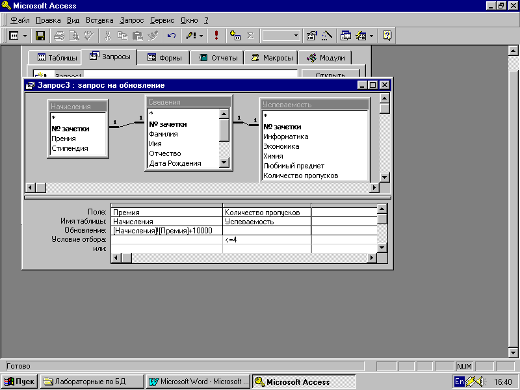520x390 pixels.
Task: Click the Поле cell containing Премия
Action: coord(167,213)
